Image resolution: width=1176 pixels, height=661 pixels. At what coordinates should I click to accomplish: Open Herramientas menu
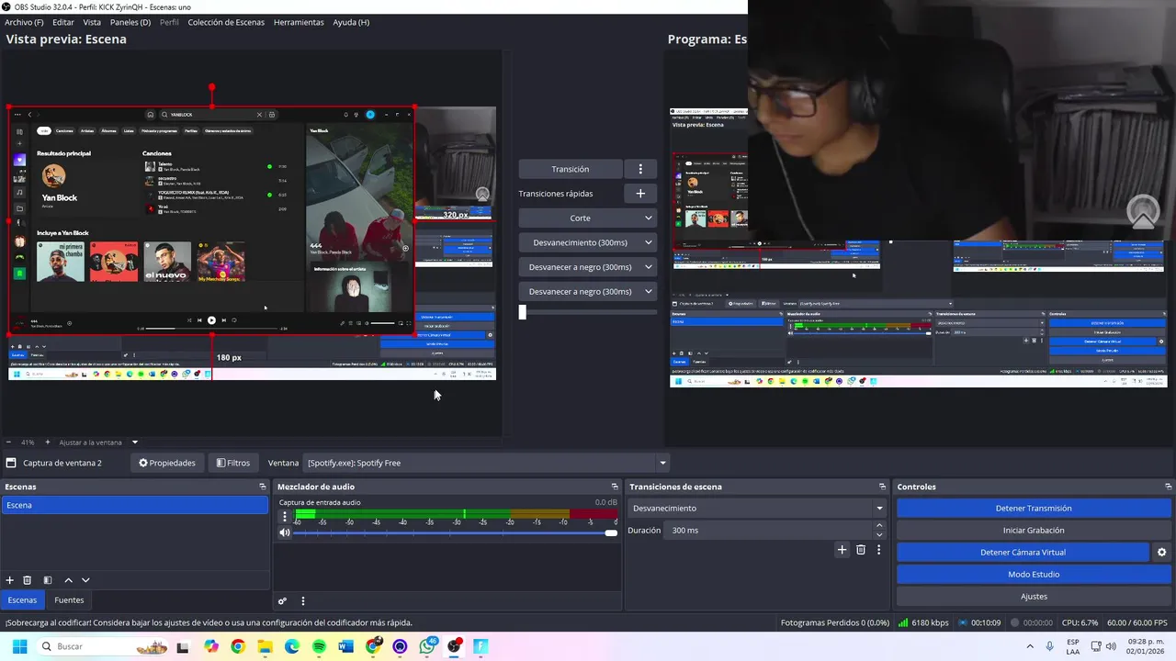tap(299, 22)
